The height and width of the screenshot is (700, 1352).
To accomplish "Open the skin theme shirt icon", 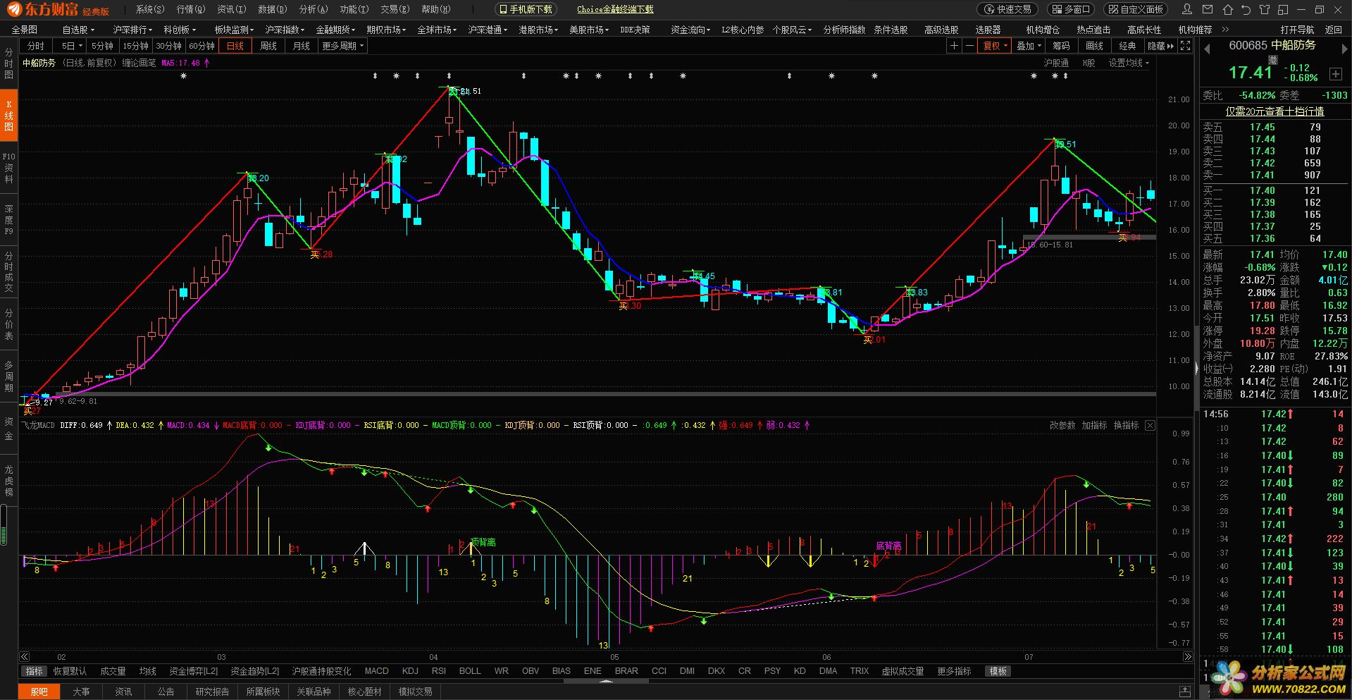I will coord(1265,10).
